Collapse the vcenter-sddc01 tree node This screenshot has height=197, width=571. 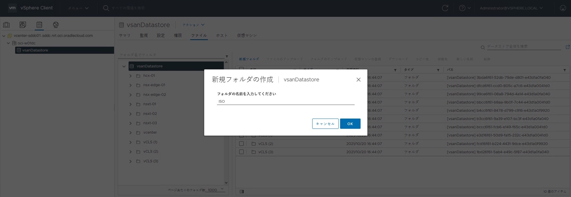pos(4,36)
